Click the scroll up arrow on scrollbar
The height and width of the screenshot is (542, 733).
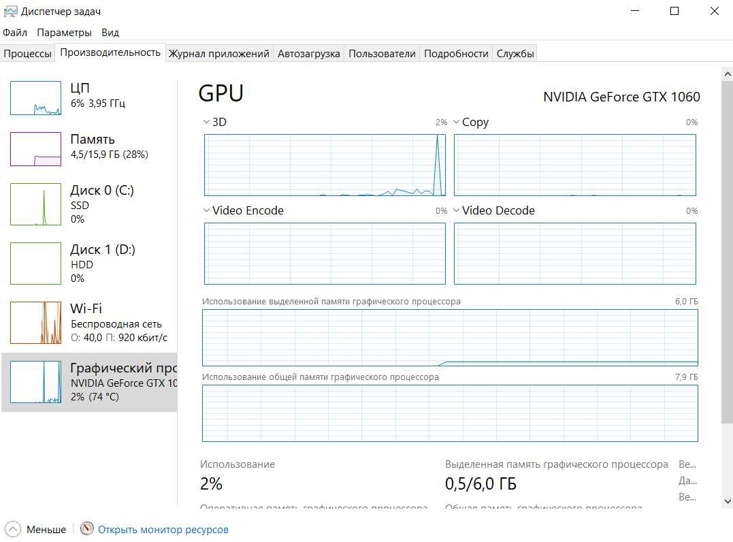click(x=727, y=73)
